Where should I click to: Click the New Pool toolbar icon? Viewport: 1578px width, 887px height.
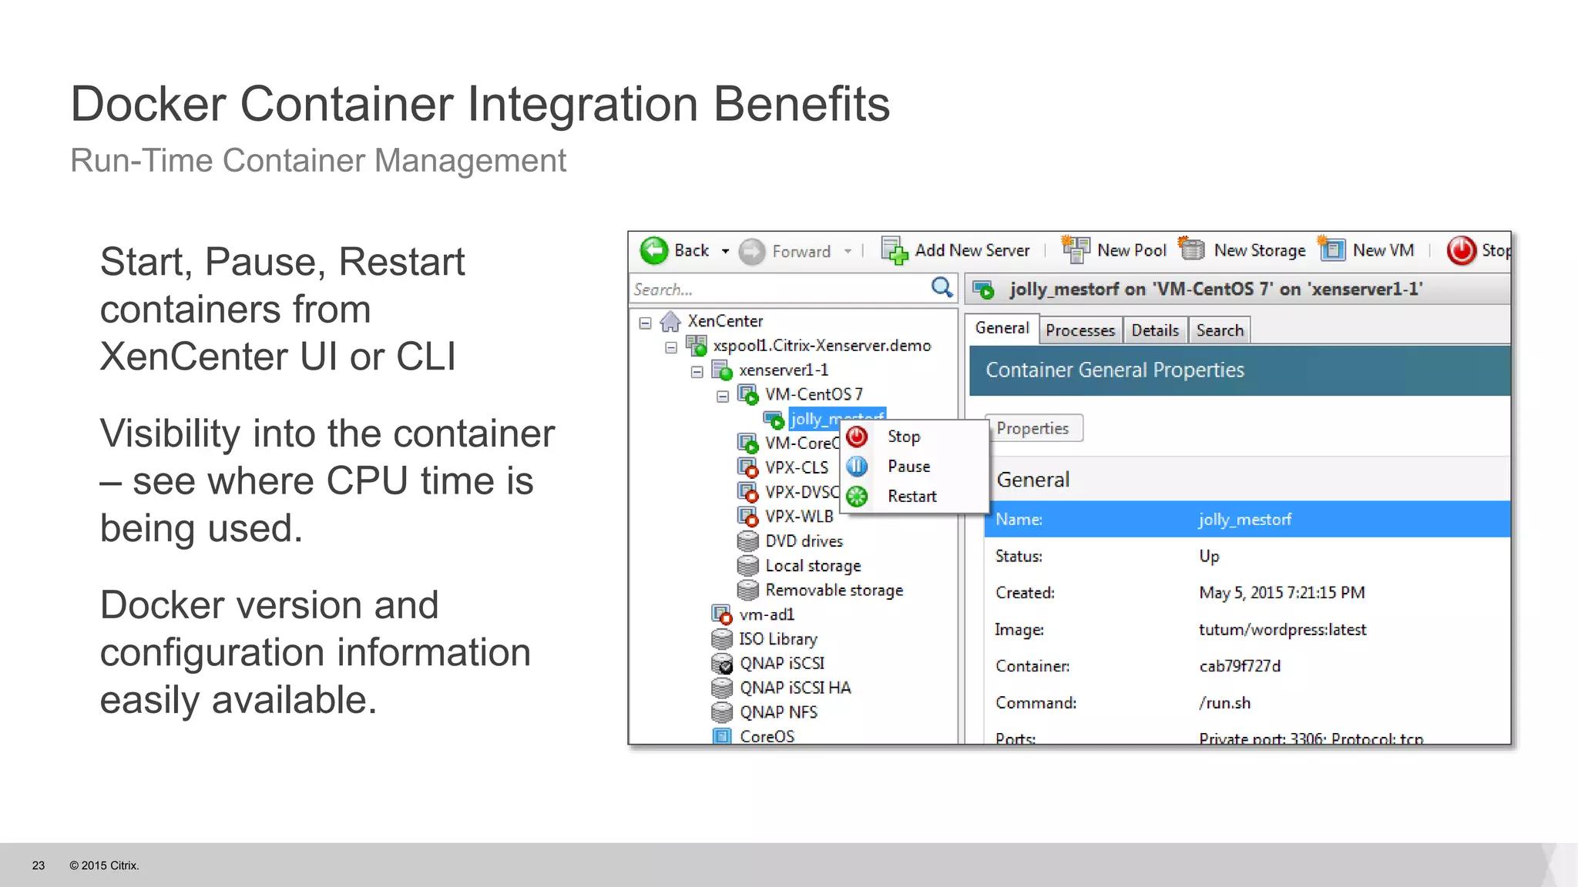[x=1076, y=249]
